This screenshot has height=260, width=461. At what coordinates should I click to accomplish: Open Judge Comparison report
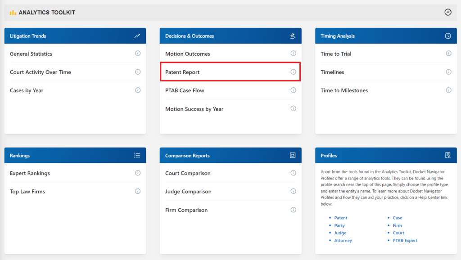(188, 192)
